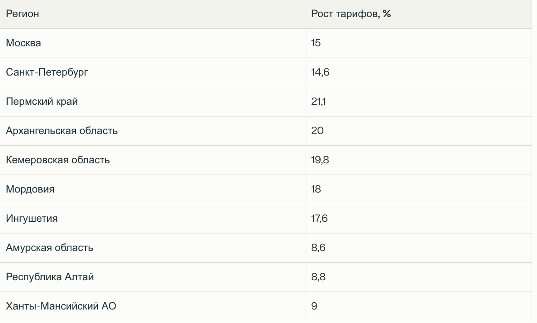Select the 'Кемеровская область' cell
The height and width of the screenshot is (323, 537).
58,160
